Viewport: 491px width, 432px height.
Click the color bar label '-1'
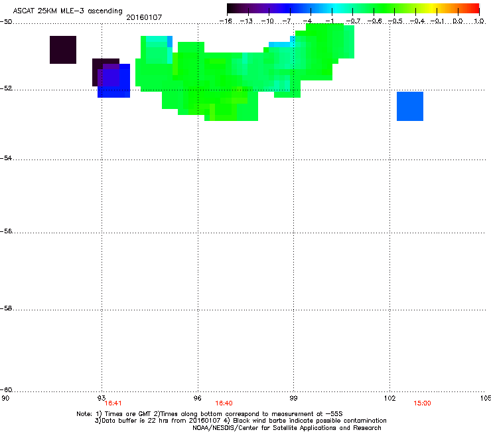(x=330, y=21)
